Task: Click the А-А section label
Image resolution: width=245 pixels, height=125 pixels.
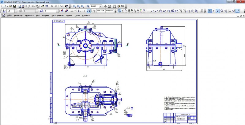Action: click(x=85, y=76)
